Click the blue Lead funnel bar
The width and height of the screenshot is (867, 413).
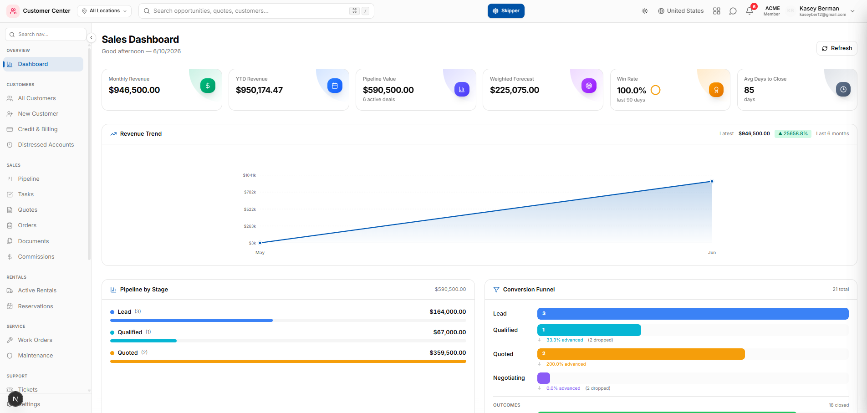[693, 314]
